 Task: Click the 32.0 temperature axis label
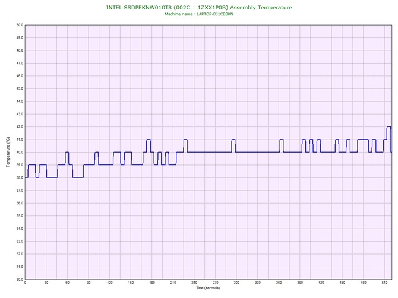20,254
